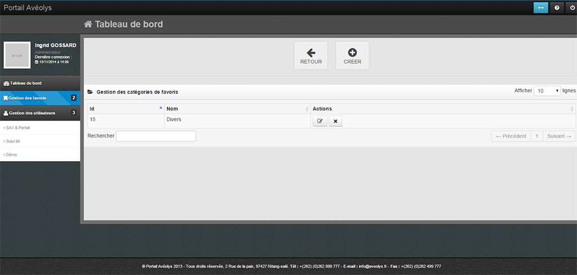Select Gestion des favoris menu item

(28, 98)
